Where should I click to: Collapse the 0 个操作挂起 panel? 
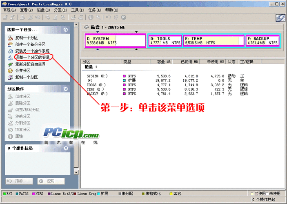click(66, 148)
